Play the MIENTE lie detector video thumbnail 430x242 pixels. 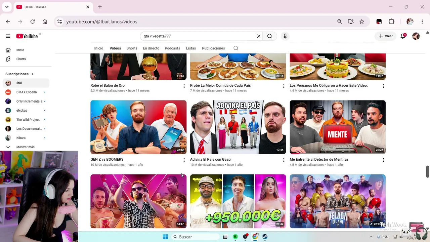click(338, 127)
